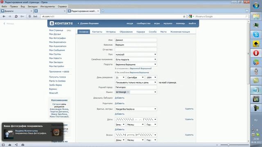Click the search magnifier in Google field
The height and width of the screenshot is (147, 262).
[246, 16]
